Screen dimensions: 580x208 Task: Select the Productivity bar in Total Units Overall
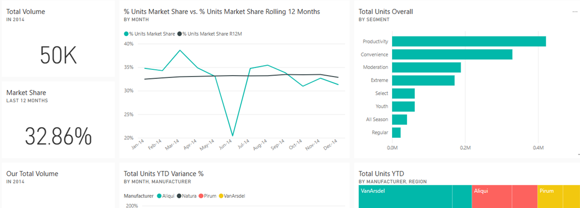(x=469, y=41)
